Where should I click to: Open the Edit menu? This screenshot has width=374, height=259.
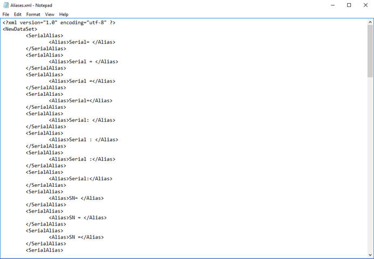click(x=18, y=15)
